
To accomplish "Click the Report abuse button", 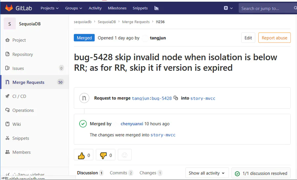I will click(x=275, y=38).
